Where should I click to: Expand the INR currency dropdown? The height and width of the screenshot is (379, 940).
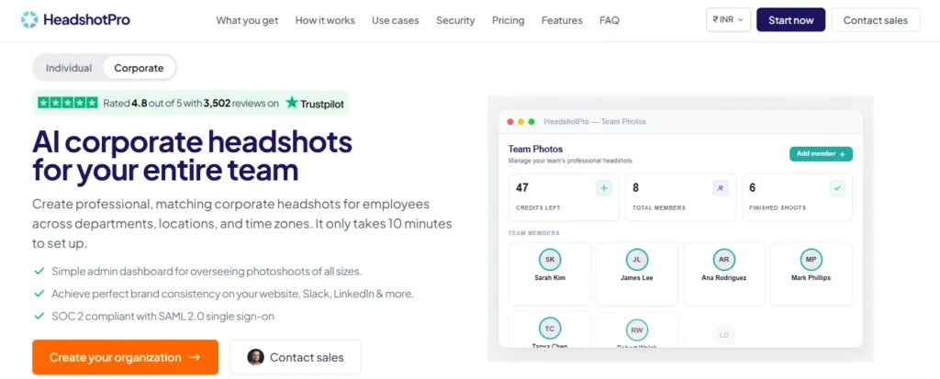coord(728,20)
